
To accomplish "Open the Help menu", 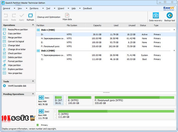I will [73, 8].
